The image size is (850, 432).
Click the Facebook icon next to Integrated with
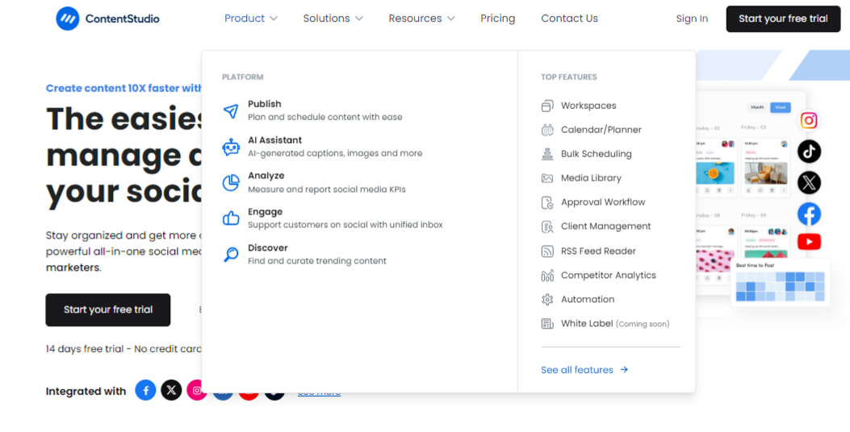tap(145, 390)
